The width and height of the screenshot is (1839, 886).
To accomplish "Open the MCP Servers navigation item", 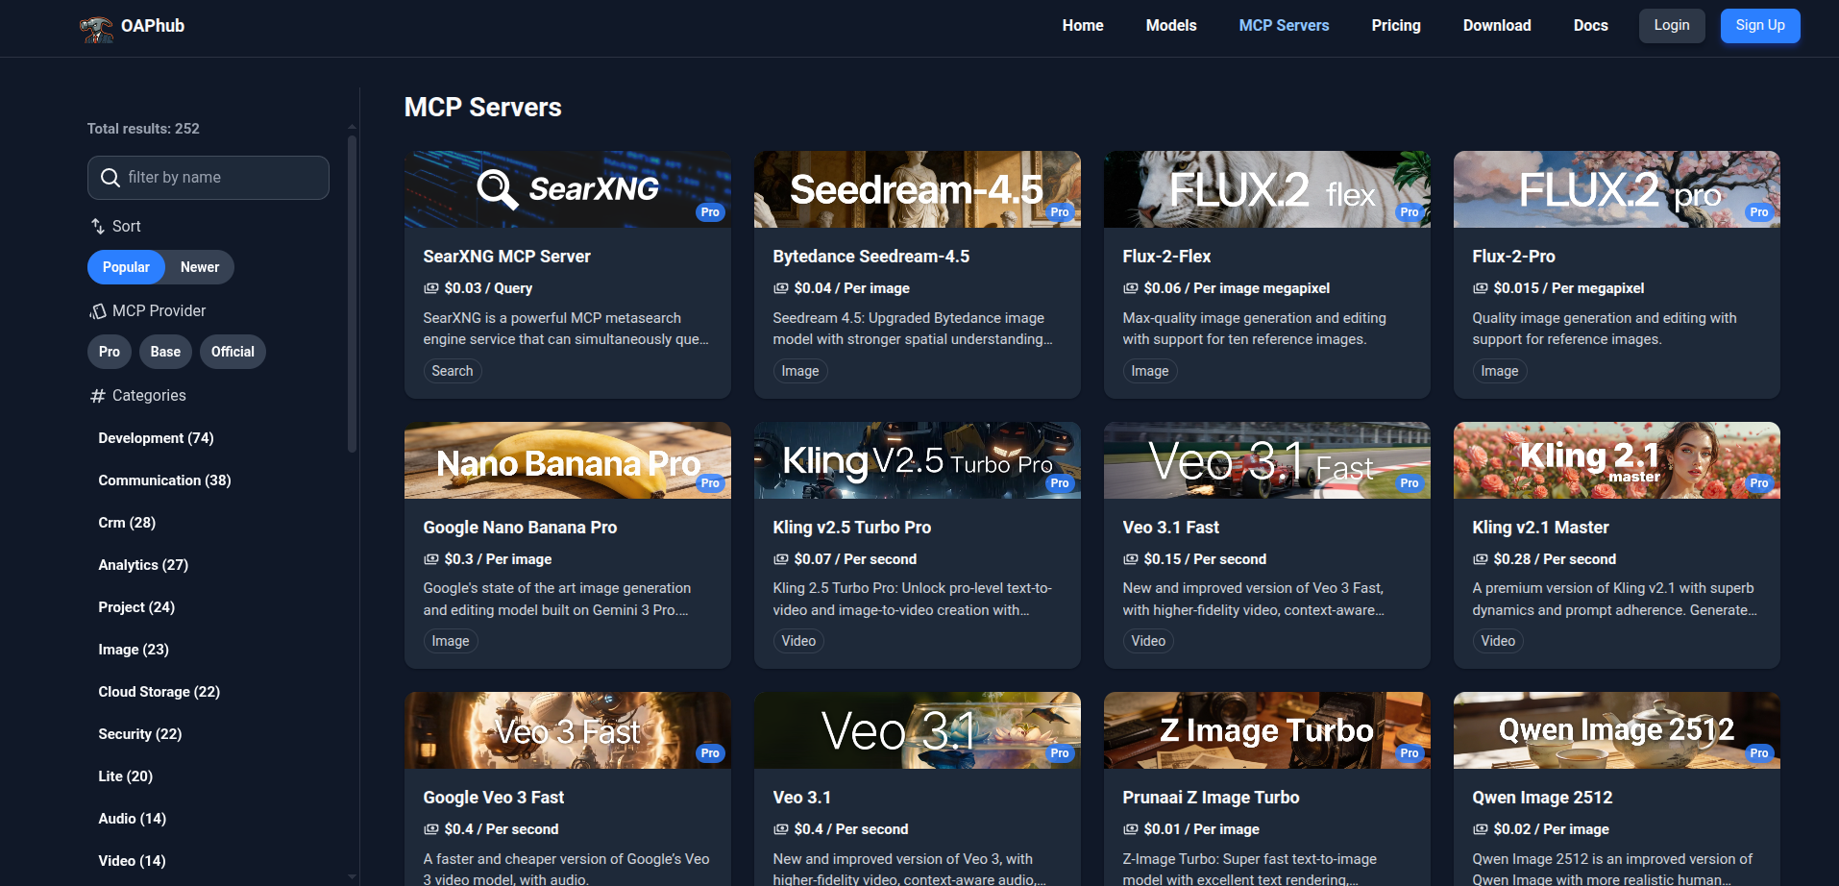I will pyautogui.click(x=1284, y=25).
